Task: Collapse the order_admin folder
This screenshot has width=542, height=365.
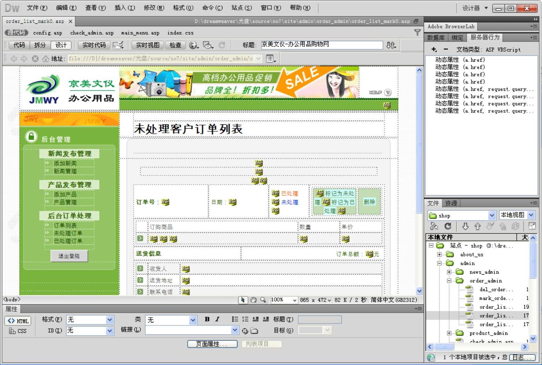Action: point(449,281)
